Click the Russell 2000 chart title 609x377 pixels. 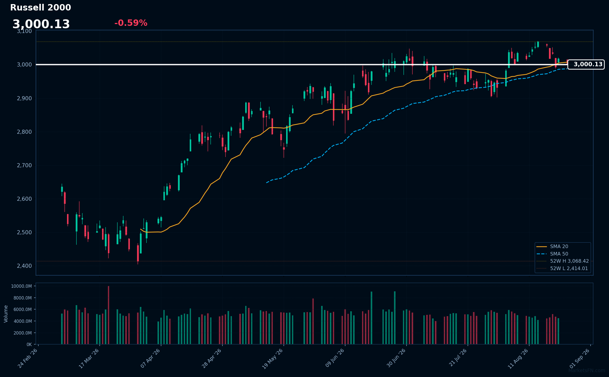[x=41, y=8]
